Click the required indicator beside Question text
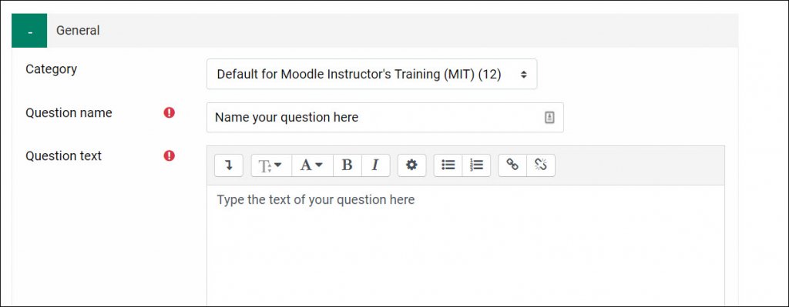This screenshot has width=789, height=307. [169, 155]
